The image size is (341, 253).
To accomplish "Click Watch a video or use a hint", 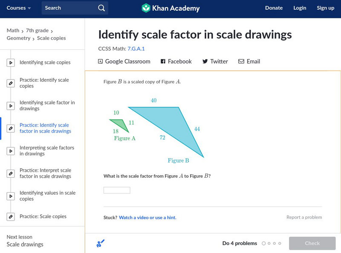I will [x=147, y=218].
